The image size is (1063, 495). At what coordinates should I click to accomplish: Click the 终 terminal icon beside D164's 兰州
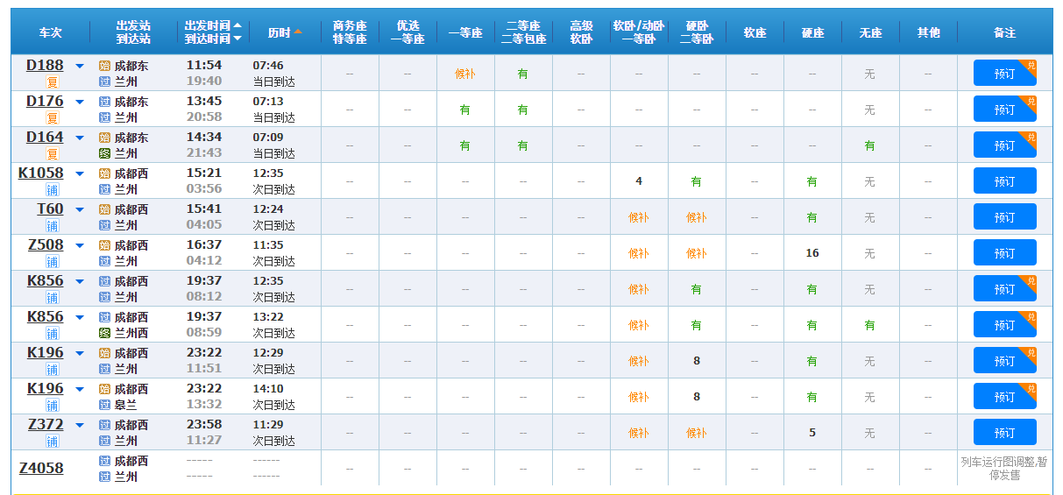[x=104, y=153]
